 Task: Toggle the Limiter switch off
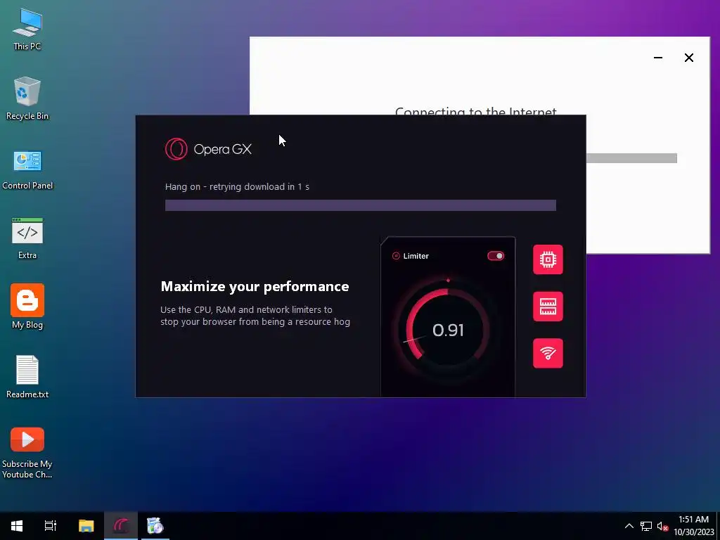pyautogui.click(x=496, y=256)
